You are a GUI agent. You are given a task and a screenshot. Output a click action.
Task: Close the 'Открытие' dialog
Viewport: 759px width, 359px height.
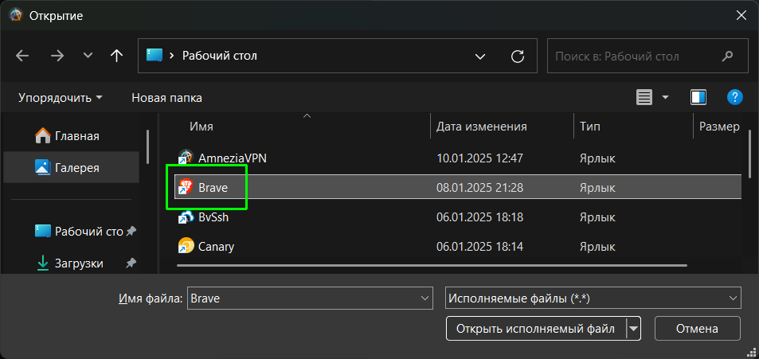click(741, 15)
